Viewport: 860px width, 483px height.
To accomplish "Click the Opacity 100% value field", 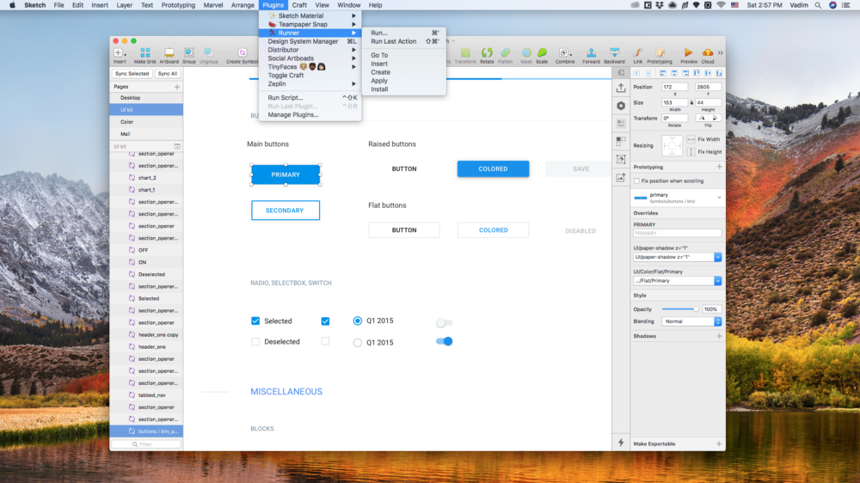I will 711,309.
